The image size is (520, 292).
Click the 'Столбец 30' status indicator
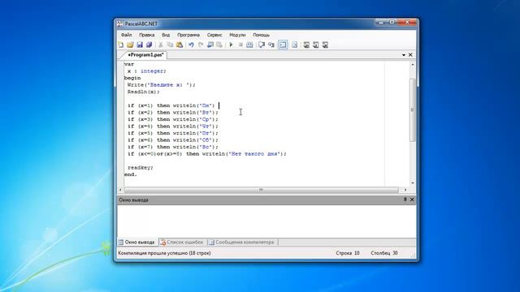click(x=384, y=253)
